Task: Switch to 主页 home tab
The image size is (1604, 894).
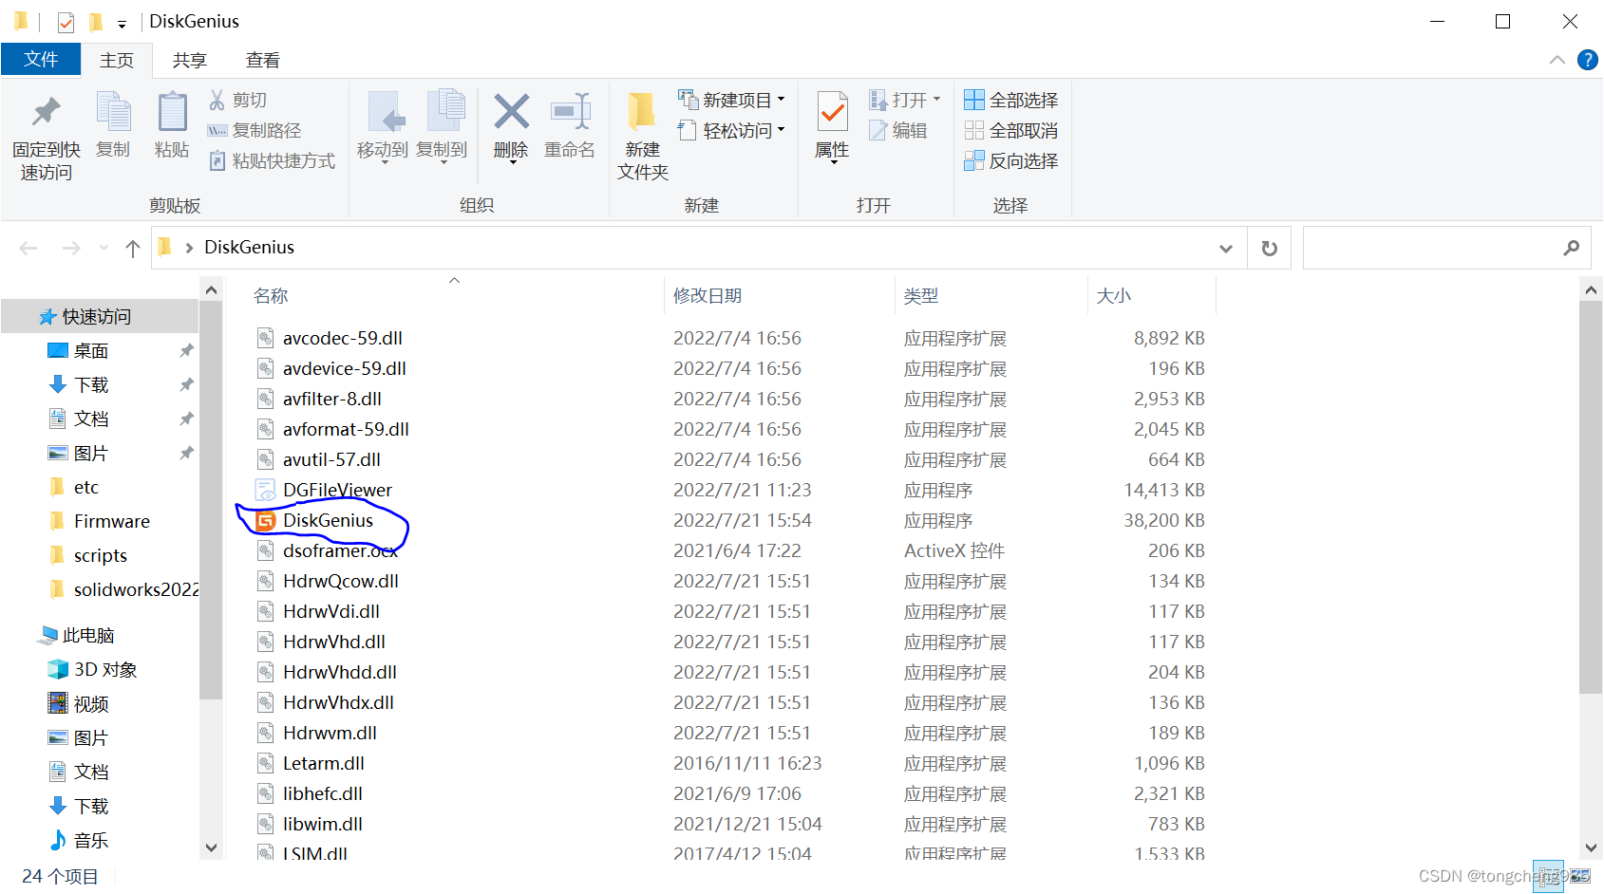Action: [x=117, y=60]
